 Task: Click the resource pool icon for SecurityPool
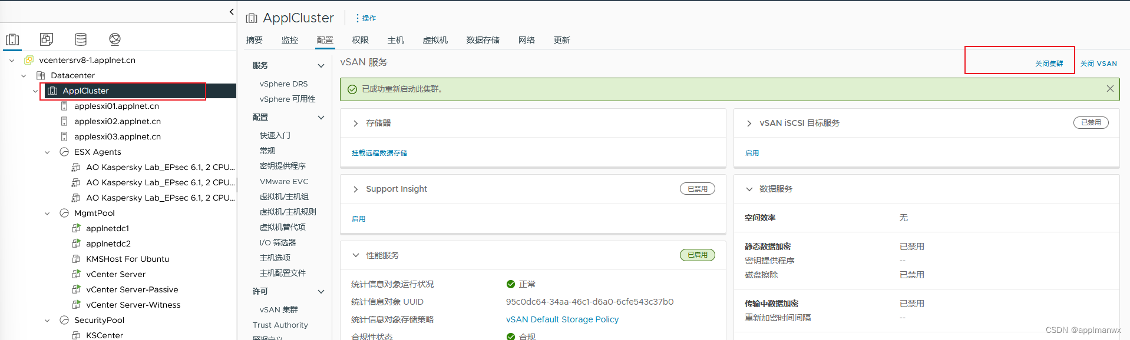point(64,320)
